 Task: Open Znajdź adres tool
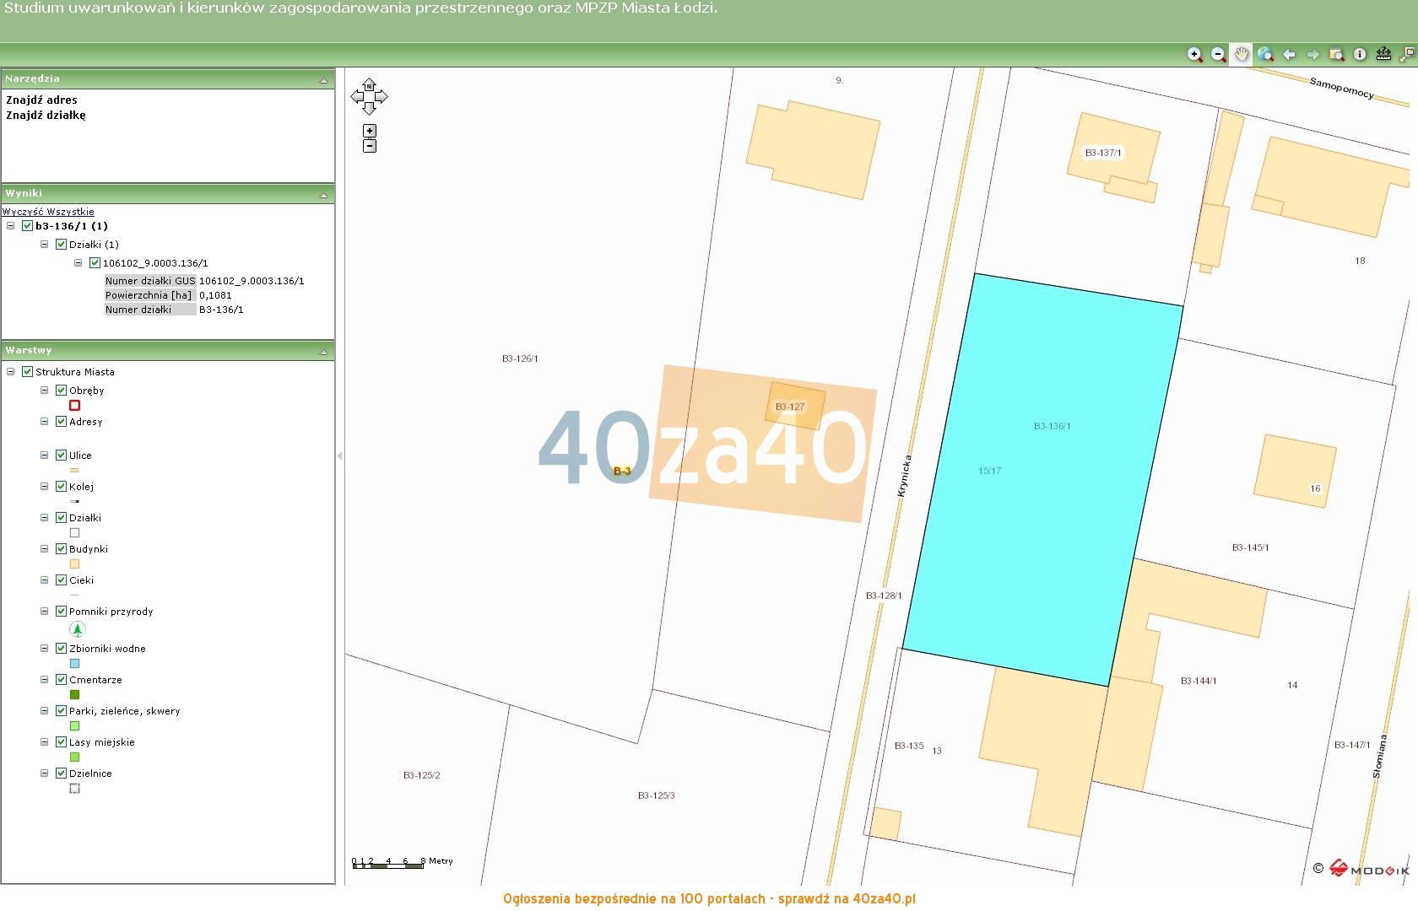click(x=41, y=100)
